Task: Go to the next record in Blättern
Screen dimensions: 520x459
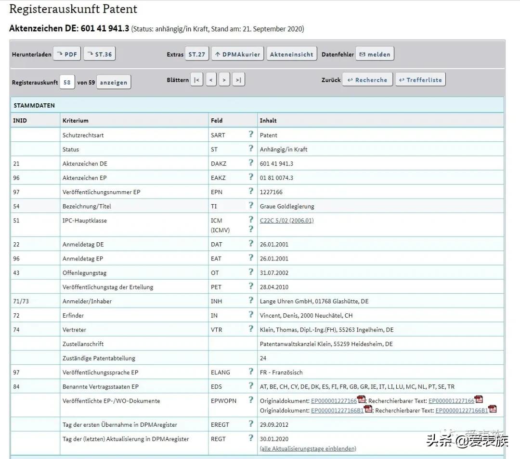Action: click(224, 80)
